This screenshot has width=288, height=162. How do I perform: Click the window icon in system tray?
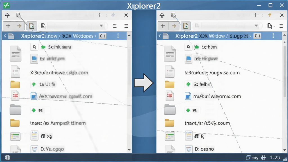tap(248, 157)
